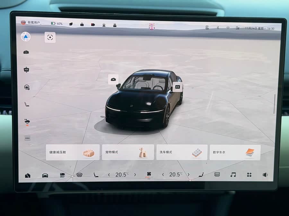289x216 pixels.
Task: Expand more options with the three-dot button
Action: 27,138
